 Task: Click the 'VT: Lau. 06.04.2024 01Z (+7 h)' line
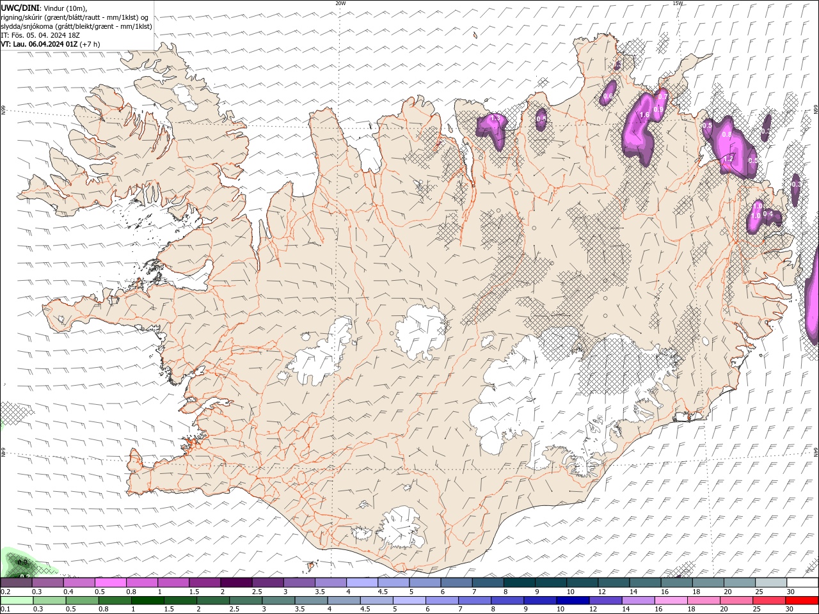tap(51, 44)
